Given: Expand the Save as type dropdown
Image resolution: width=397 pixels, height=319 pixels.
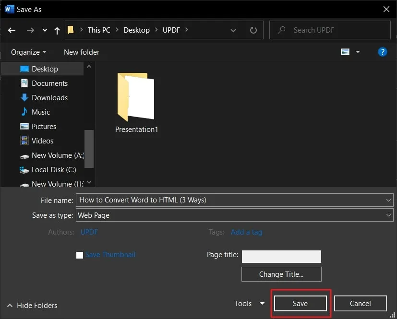Looking at the screenshot, I should tap(388, 215).
